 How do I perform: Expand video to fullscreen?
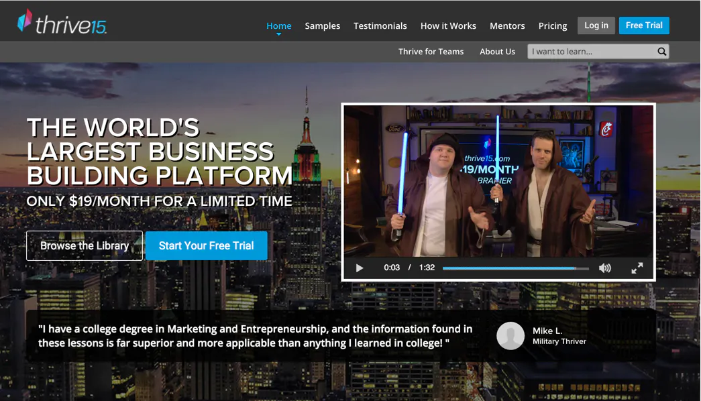click(x=637, y=268)
